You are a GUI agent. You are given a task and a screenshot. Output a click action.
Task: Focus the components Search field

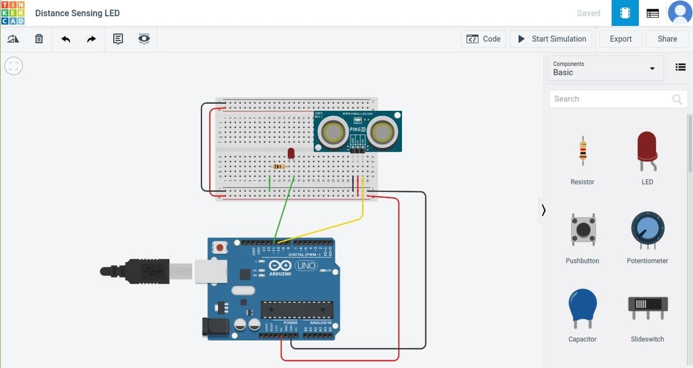point(619,99)
